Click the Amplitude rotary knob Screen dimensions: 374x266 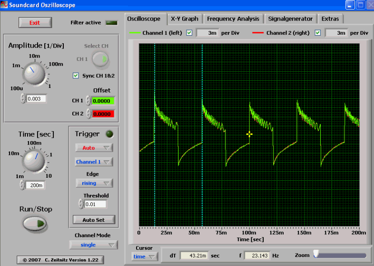[x=34, y=74]
